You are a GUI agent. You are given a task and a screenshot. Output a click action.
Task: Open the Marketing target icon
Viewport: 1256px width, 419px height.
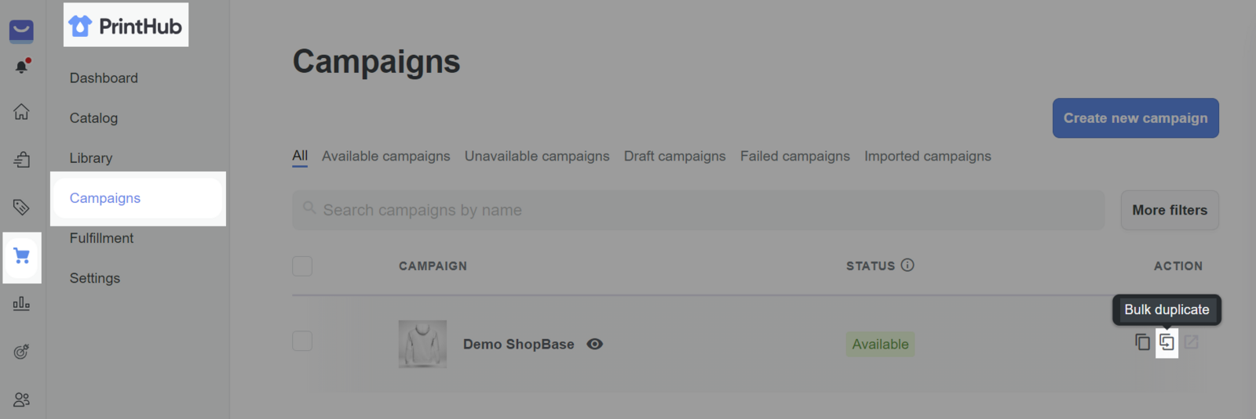click(21, 352)
